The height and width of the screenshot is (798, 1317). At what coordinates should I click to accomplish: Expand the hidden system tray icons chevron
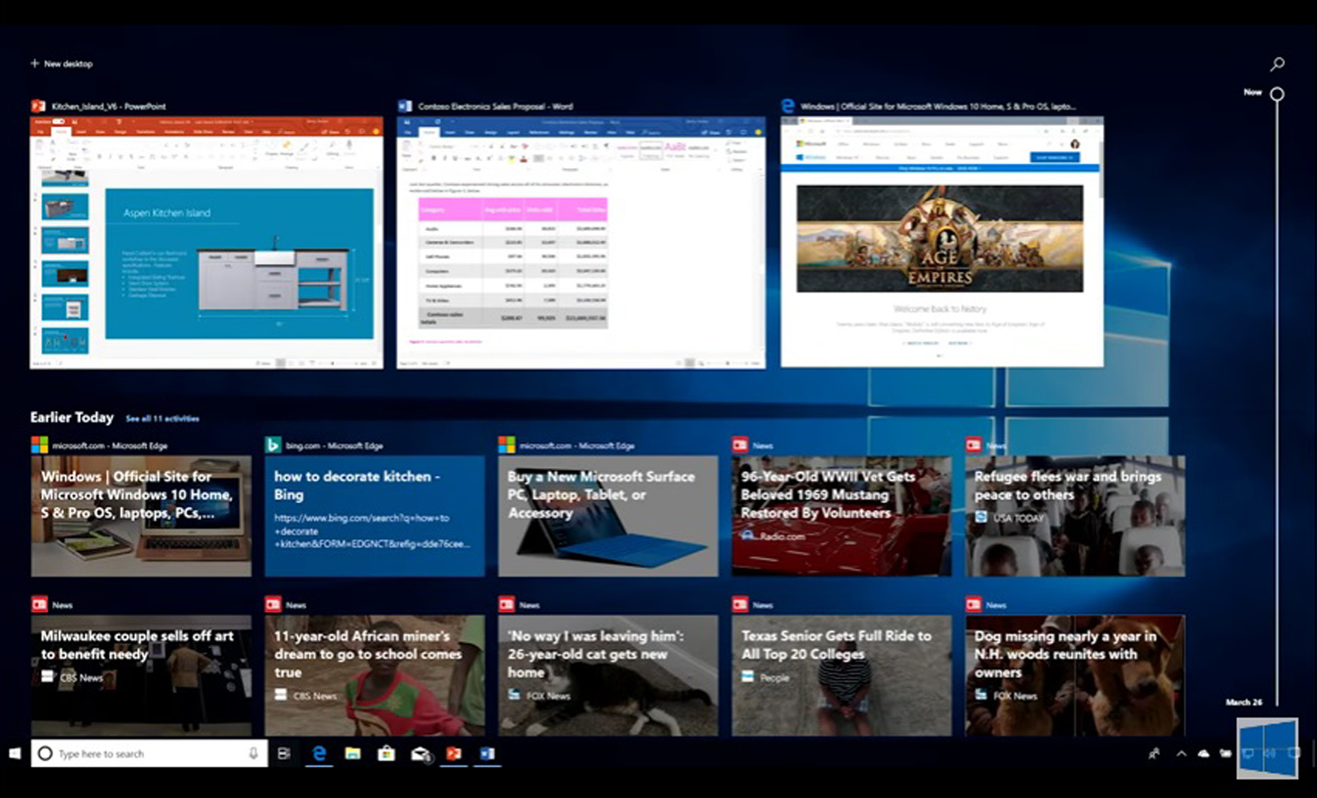(1181, 753)
